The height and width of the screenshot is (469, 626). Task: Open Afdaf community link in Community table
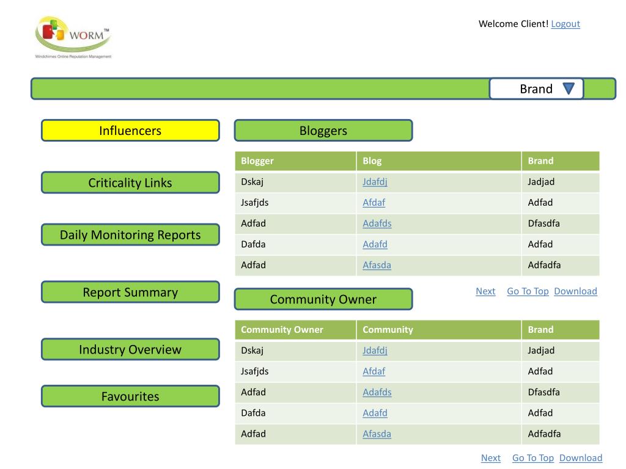[x=374, y=371]
